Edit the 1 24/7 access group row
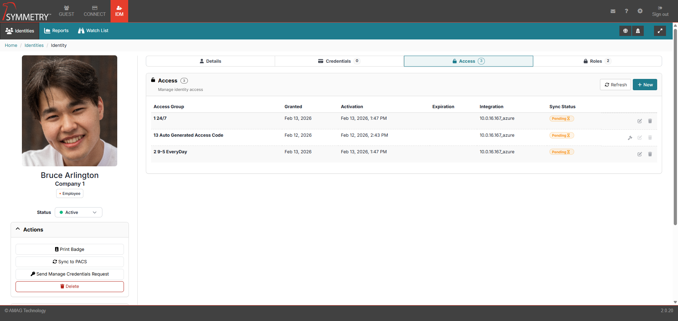 (640, 121)
